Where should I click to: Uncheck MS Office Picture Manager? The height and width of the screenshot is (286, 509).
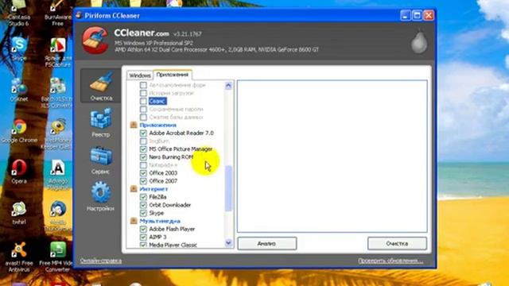pos(143,149)
